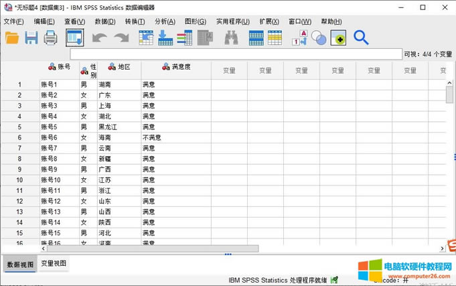Click the Undo arrow in the toolbar
456x286 pixels.
(x=99, y=38)
